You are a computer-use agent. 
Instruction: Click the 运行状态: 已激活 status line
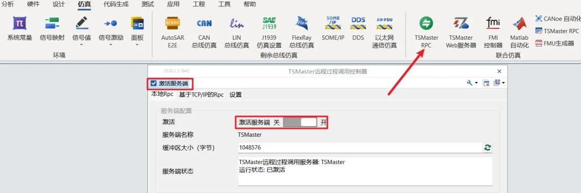coord(262,170)
